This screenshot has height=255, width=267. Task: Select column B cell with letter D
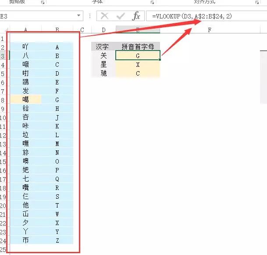tap(57, 73)
